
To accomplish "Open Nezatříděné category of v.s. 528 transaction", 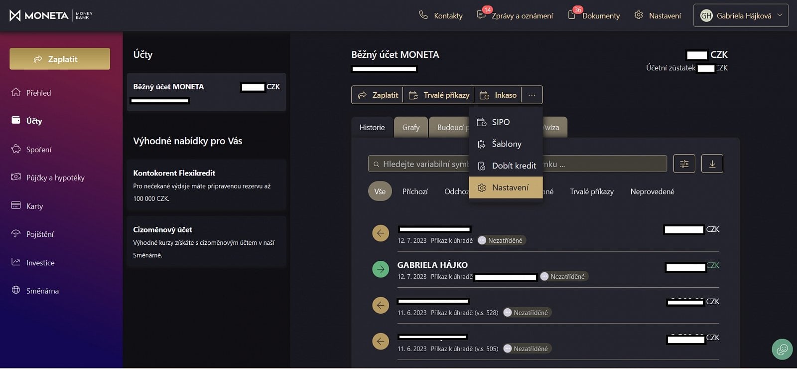I will tap(527, 313).
